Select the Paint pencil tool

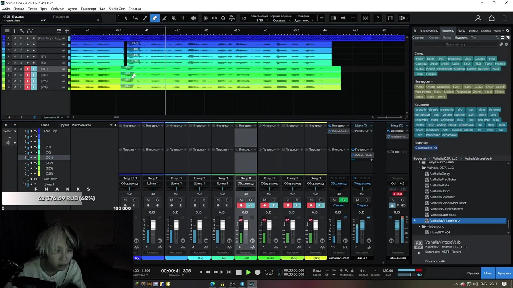point(145,18)
